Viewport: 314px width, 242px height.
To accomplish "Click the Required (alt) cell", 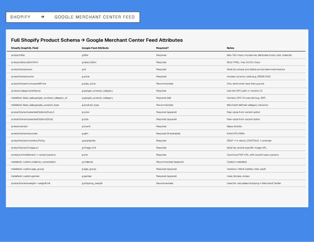I will click(x=164, y=98).
